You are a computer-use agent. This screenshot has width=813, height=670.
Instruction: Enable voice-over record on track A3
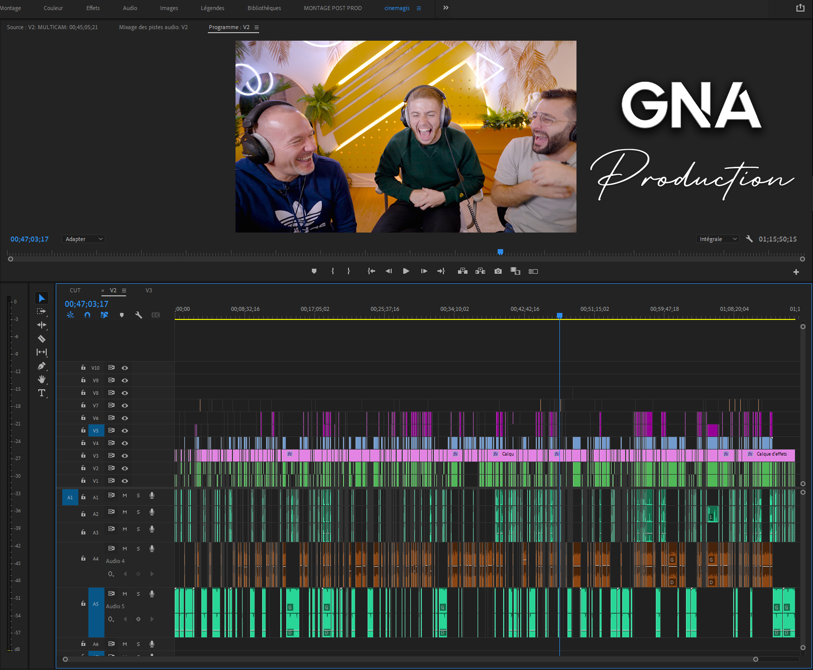point(152,529)
